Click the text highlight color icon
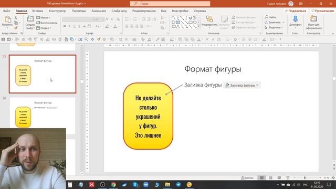Screen dimensions: 336x189 click(107, 26)
